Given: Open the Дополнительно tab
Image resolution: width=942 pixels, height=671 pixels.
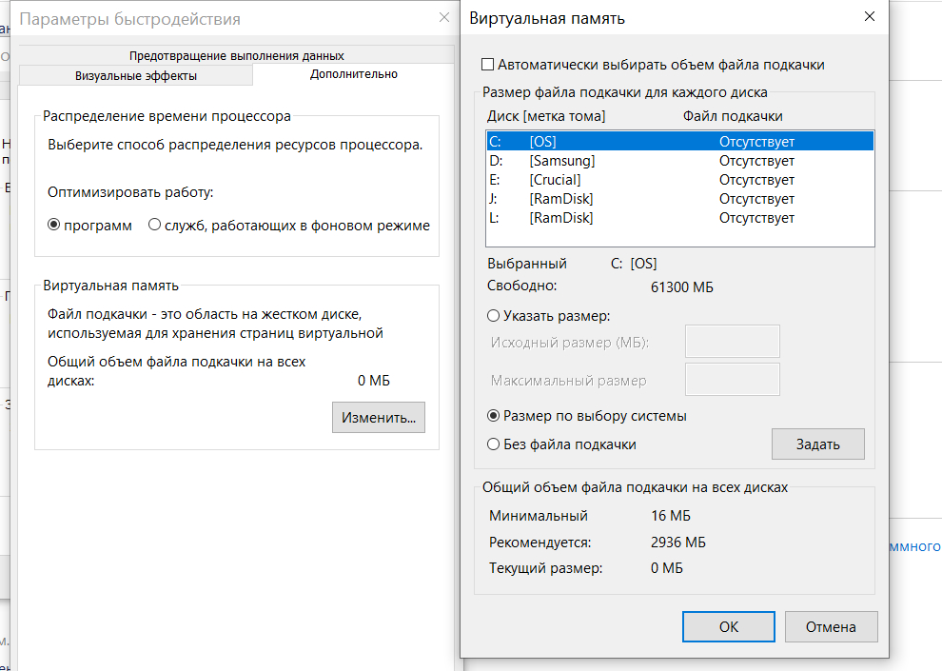Looking at the screenshot, I should [354, 74].
